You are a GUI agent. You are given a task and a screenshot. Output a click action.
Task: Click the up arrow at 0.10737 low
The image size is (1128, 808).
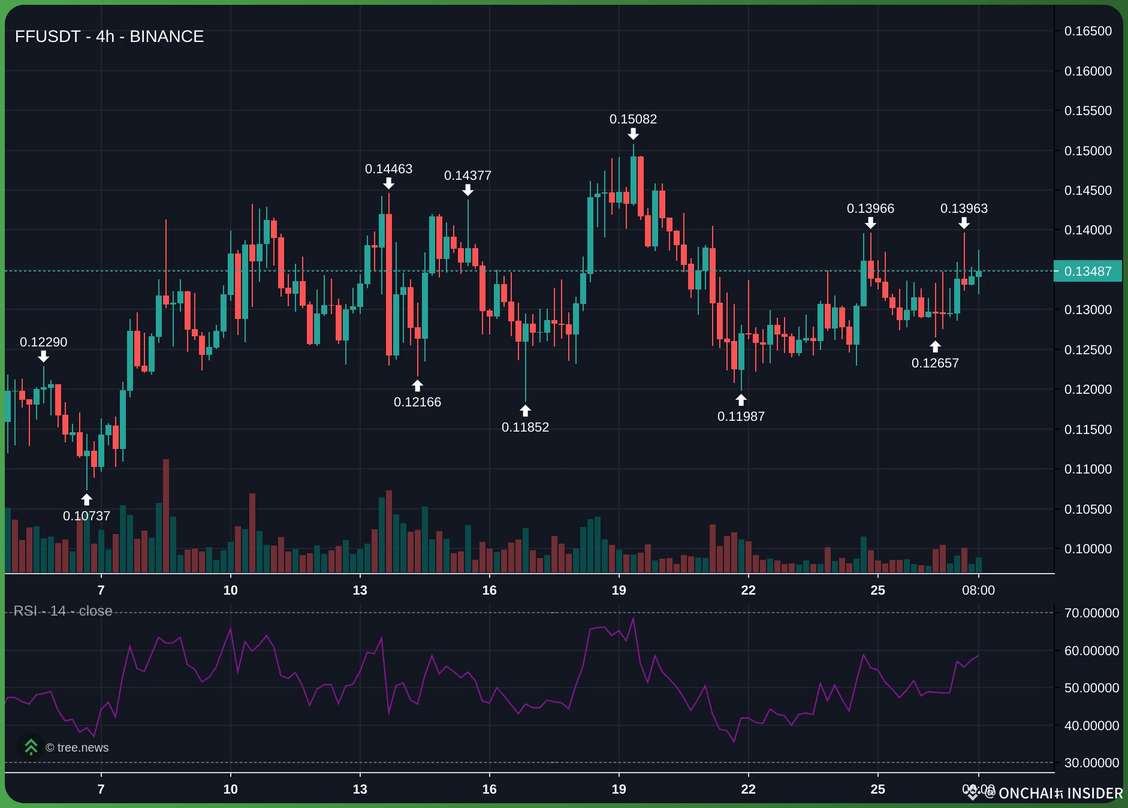pos(86,499)
